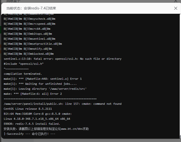181x142 pixels.
Task: Close the background 消息盒子 panel
Action: pos(176,1)
